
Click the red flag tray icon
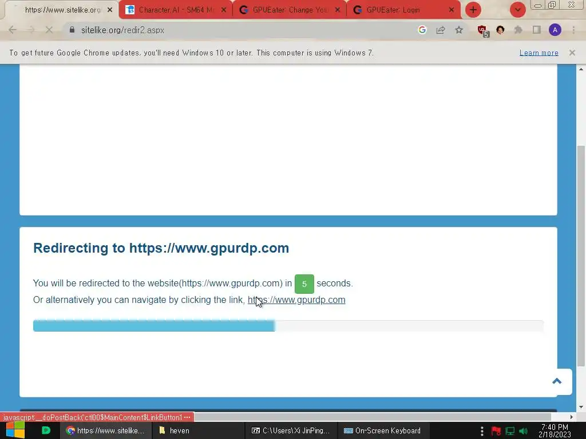(496, 431)
